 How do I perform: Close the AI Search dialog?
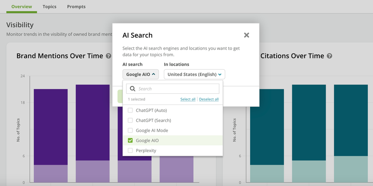247,35
